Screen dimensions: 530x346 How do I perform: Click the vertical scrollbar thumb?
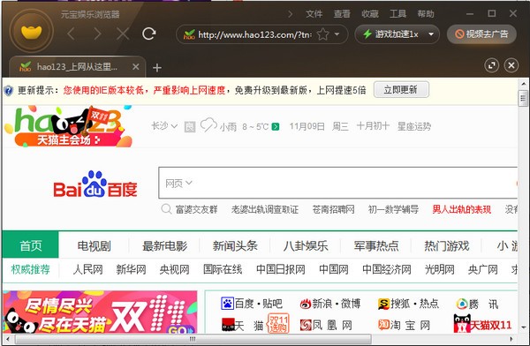tap(523, 98)
